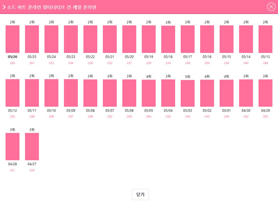Choose the 04/27 rank bar
Screen dimensions: 278x209
[x=32, y=147]
